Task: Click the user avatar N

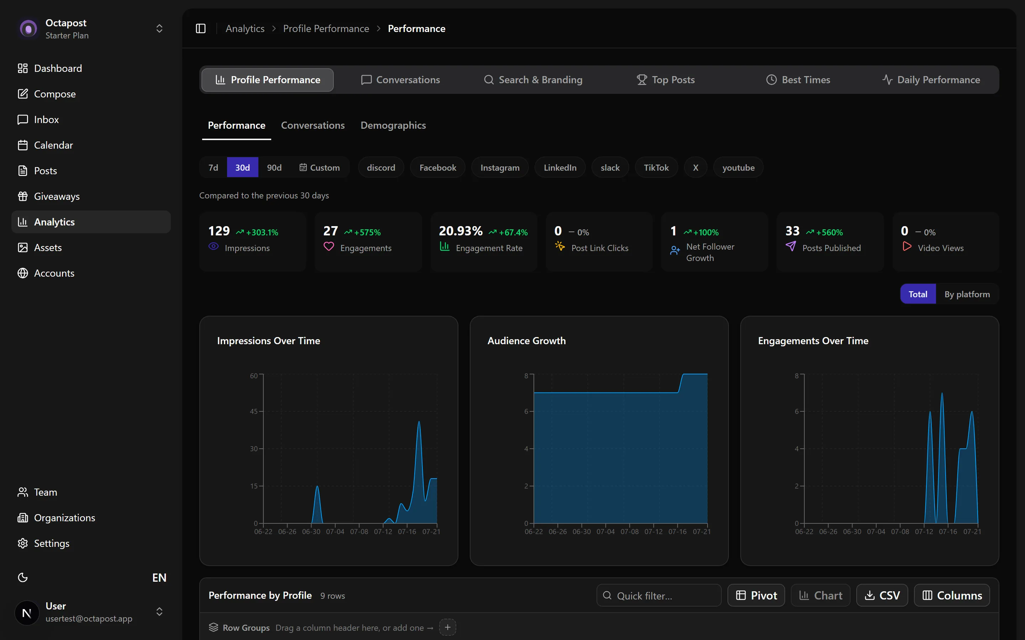Action: point(27,613)
